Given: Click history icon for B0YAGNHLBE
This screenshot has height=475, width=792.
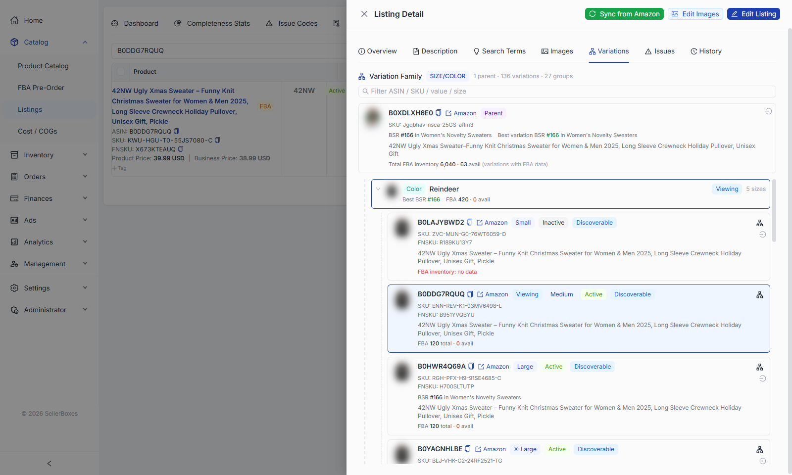Looking at the screenshot, I should click(762, 461).
